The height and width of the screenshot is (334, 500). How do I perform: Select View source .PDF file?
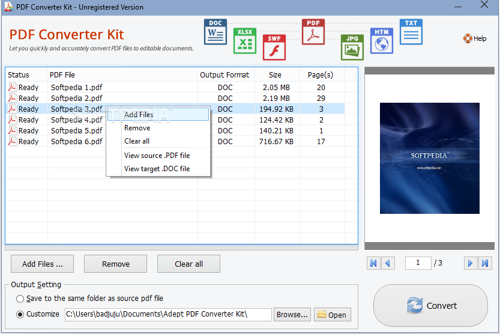tap(158, 156)
